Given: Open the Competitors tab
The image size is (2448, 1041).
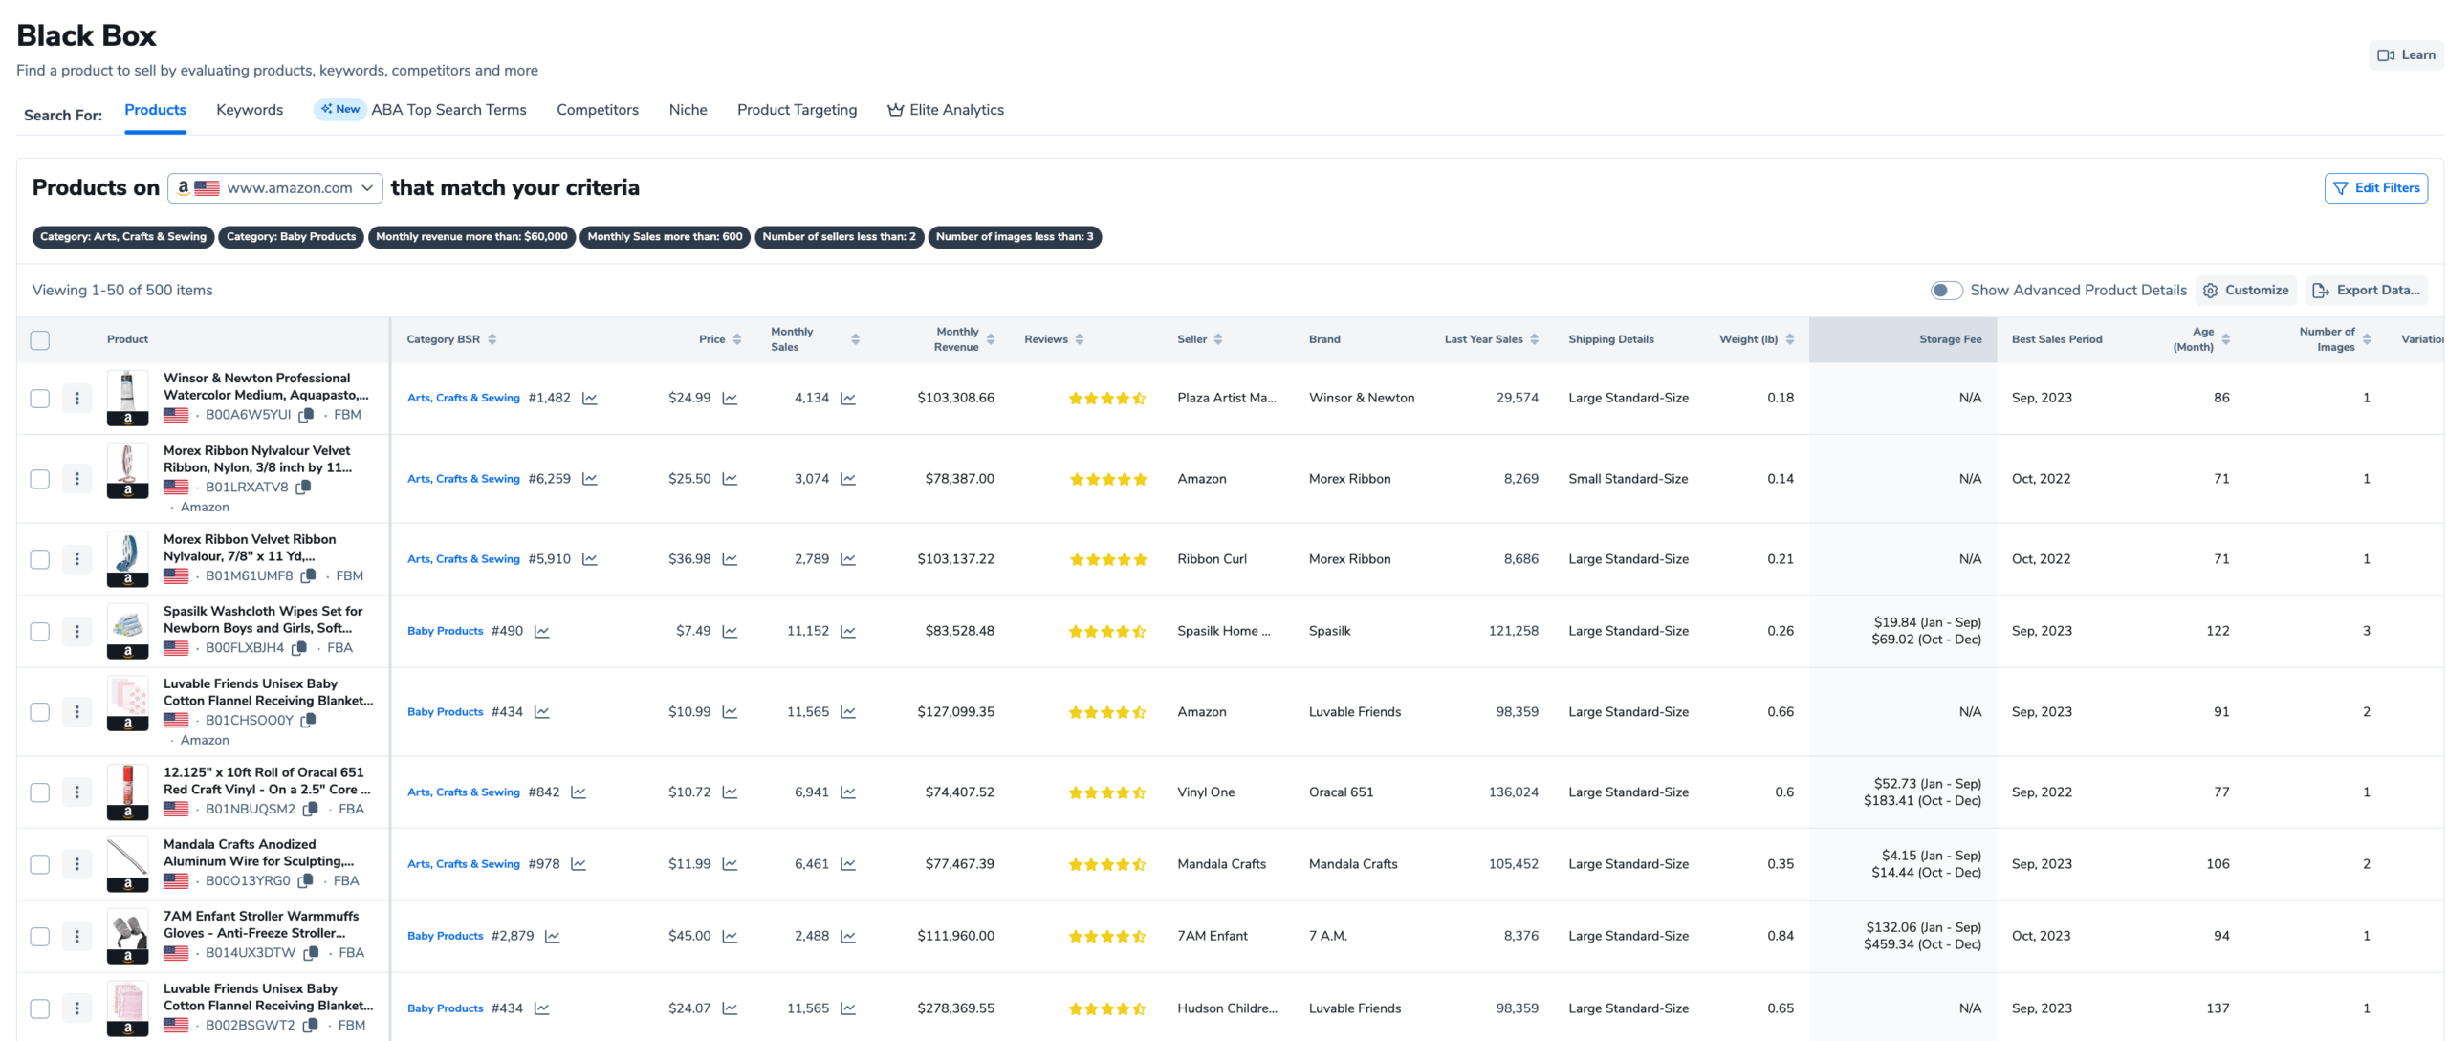Looking at the screenshot, I should point(597,110).
